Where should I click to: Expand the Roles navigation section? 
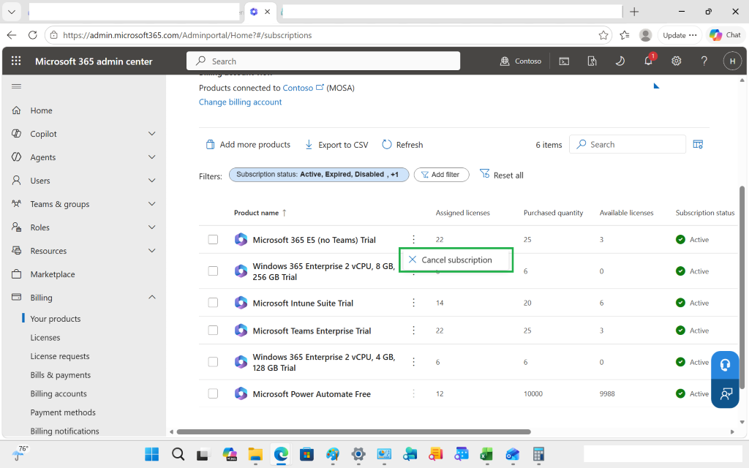coord(152,227)
